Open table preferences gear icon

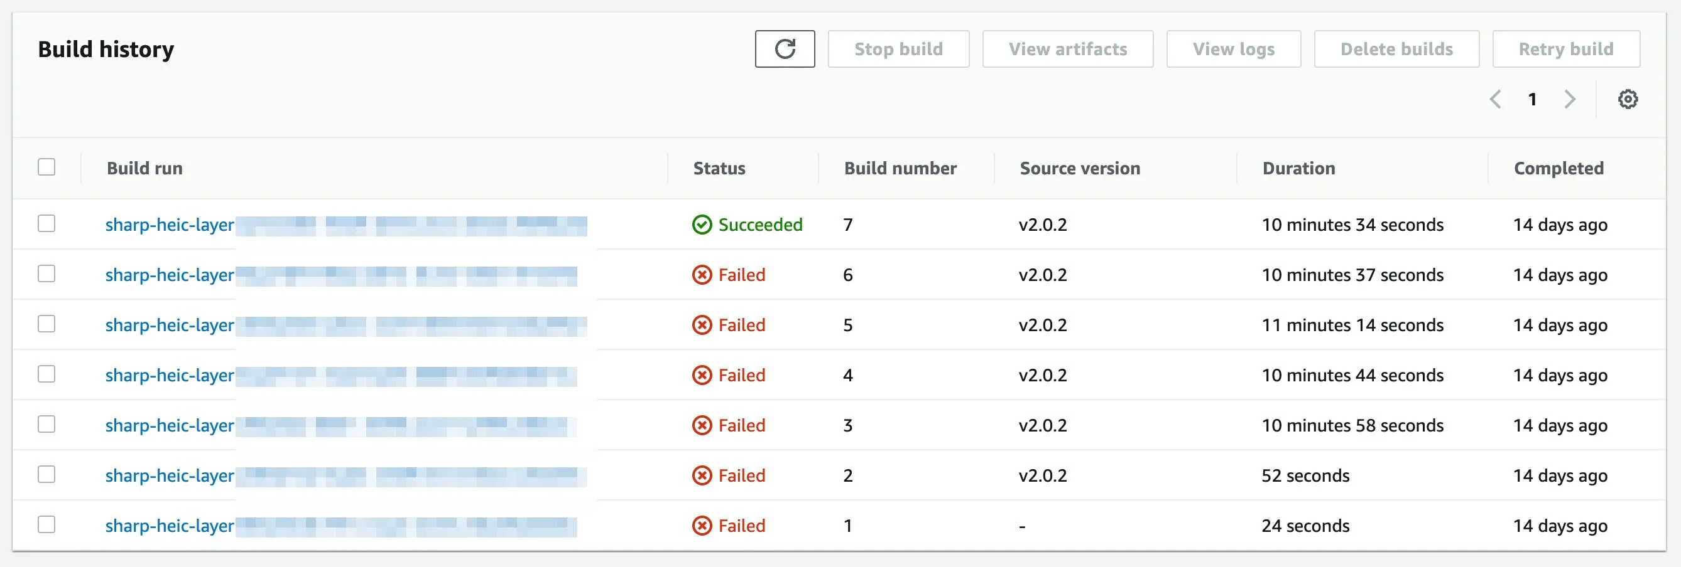1627,99
